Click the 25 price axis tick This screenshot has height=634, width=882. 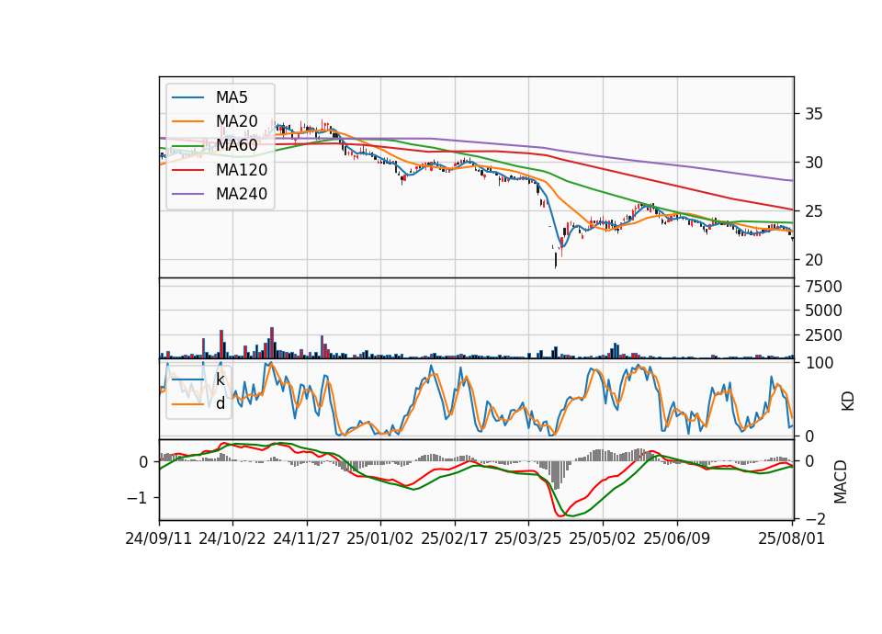[814, 211]
